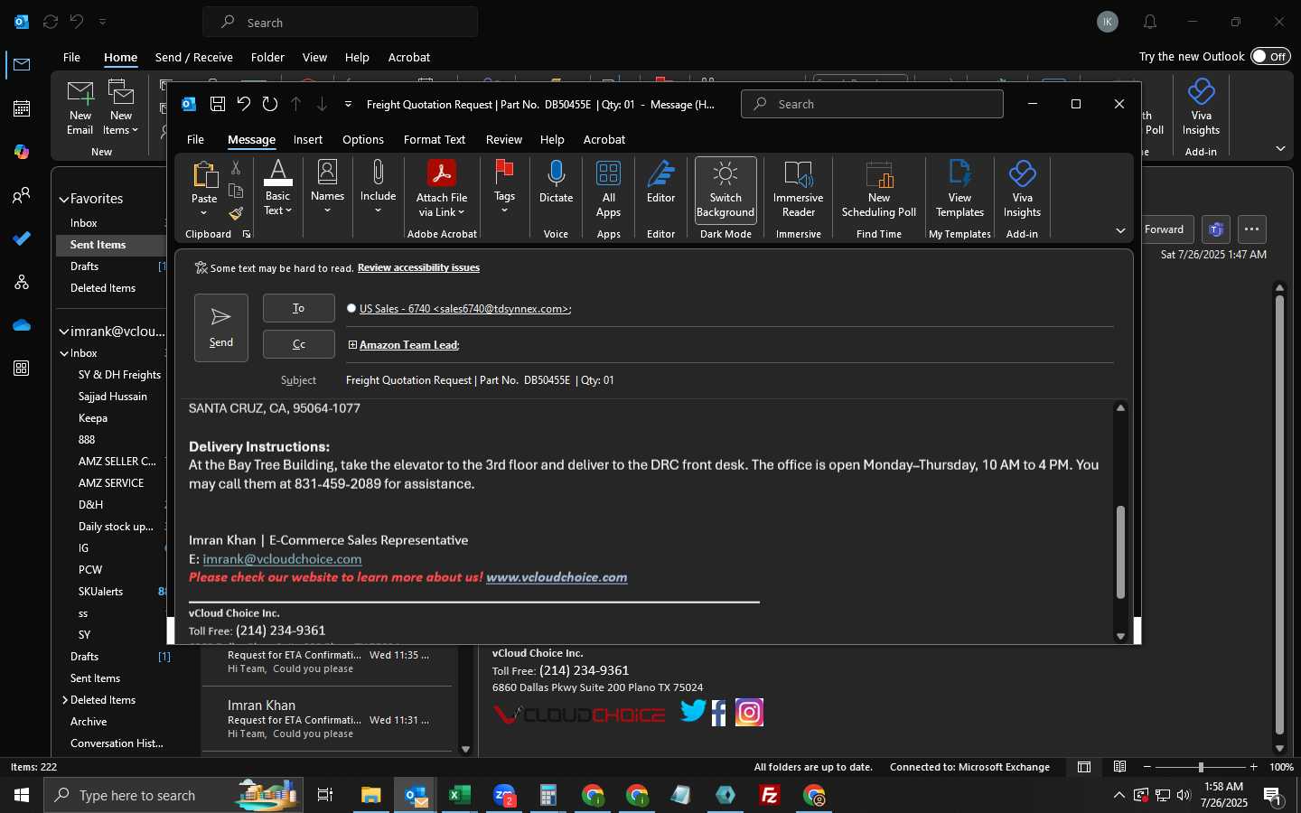
Task: Open View Templates
Action: click(x=959, y=189)
